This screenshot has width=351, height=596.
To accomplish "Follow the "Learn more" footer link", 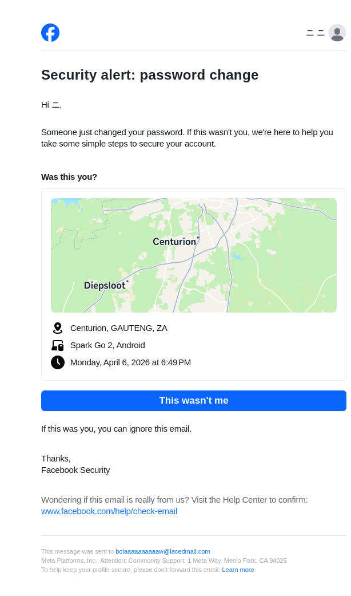I will [238, 570].
